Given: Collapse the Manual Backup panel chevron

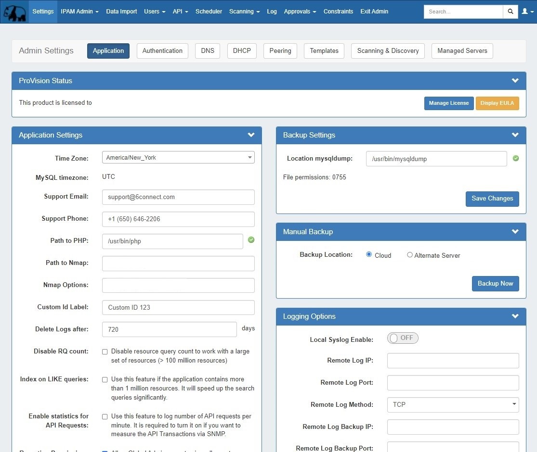Looking at the screenshot, I should click(515, 232).
